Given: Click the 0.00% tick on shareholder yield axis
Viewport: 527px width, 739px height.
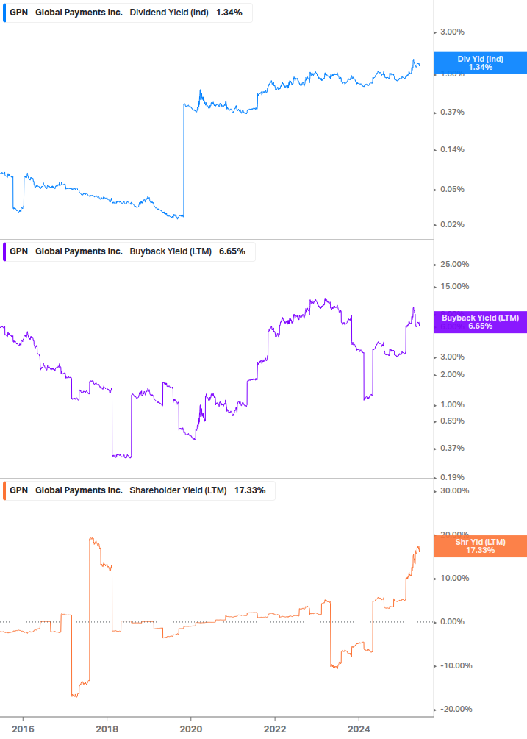Looking at the screenshot, I should [452, 621].
